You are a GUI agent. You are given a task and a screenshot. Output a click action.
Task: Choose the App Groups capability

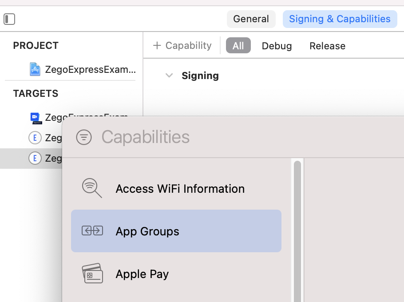(176, 231)
